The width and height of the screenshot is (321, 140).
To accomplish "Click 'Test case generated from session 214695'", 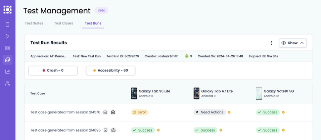I will coord(66,130).
